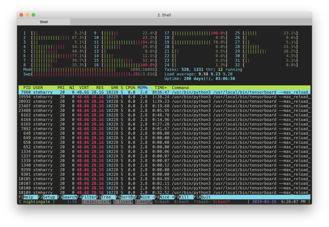Select process row with PID 648
Screen dimensions: 329x227
(x=164, y=133)
